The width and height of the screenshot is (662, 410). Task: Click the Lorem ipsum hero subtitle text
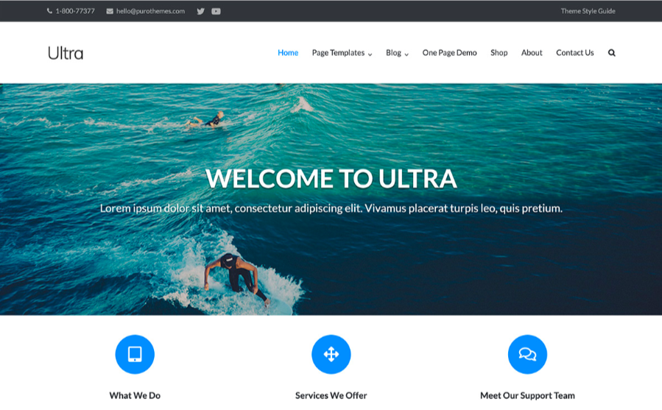(x=331, y=208)
